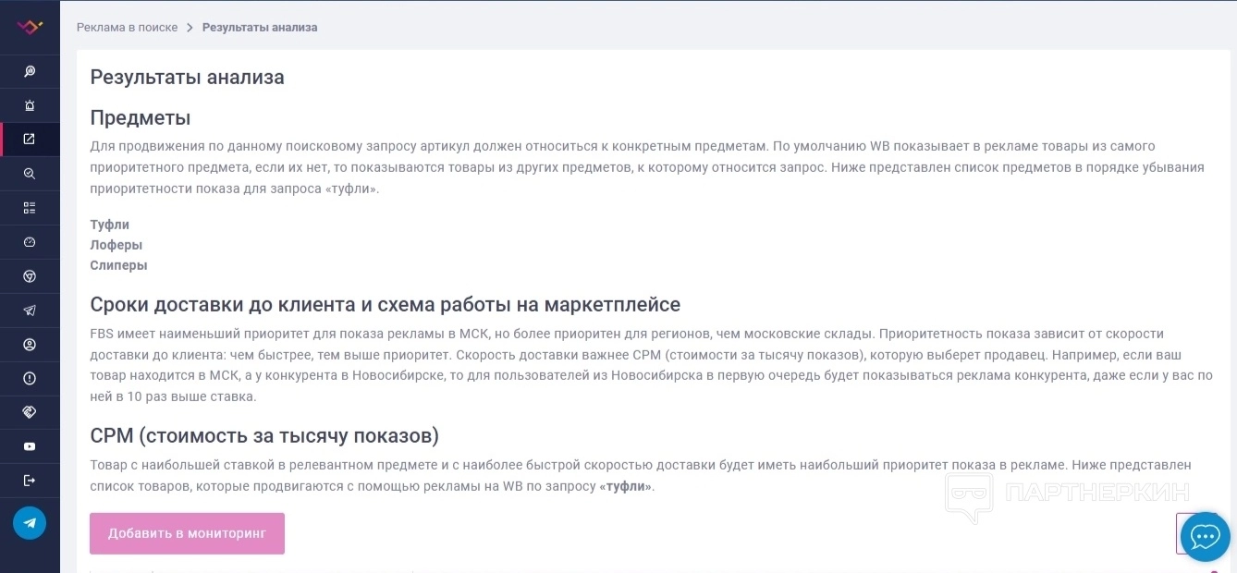Click the round blue Telegram button

[30, 523]
